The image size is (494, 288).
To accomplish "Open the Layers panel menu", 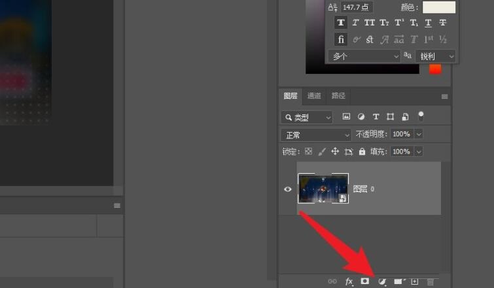I will [444, 97].
